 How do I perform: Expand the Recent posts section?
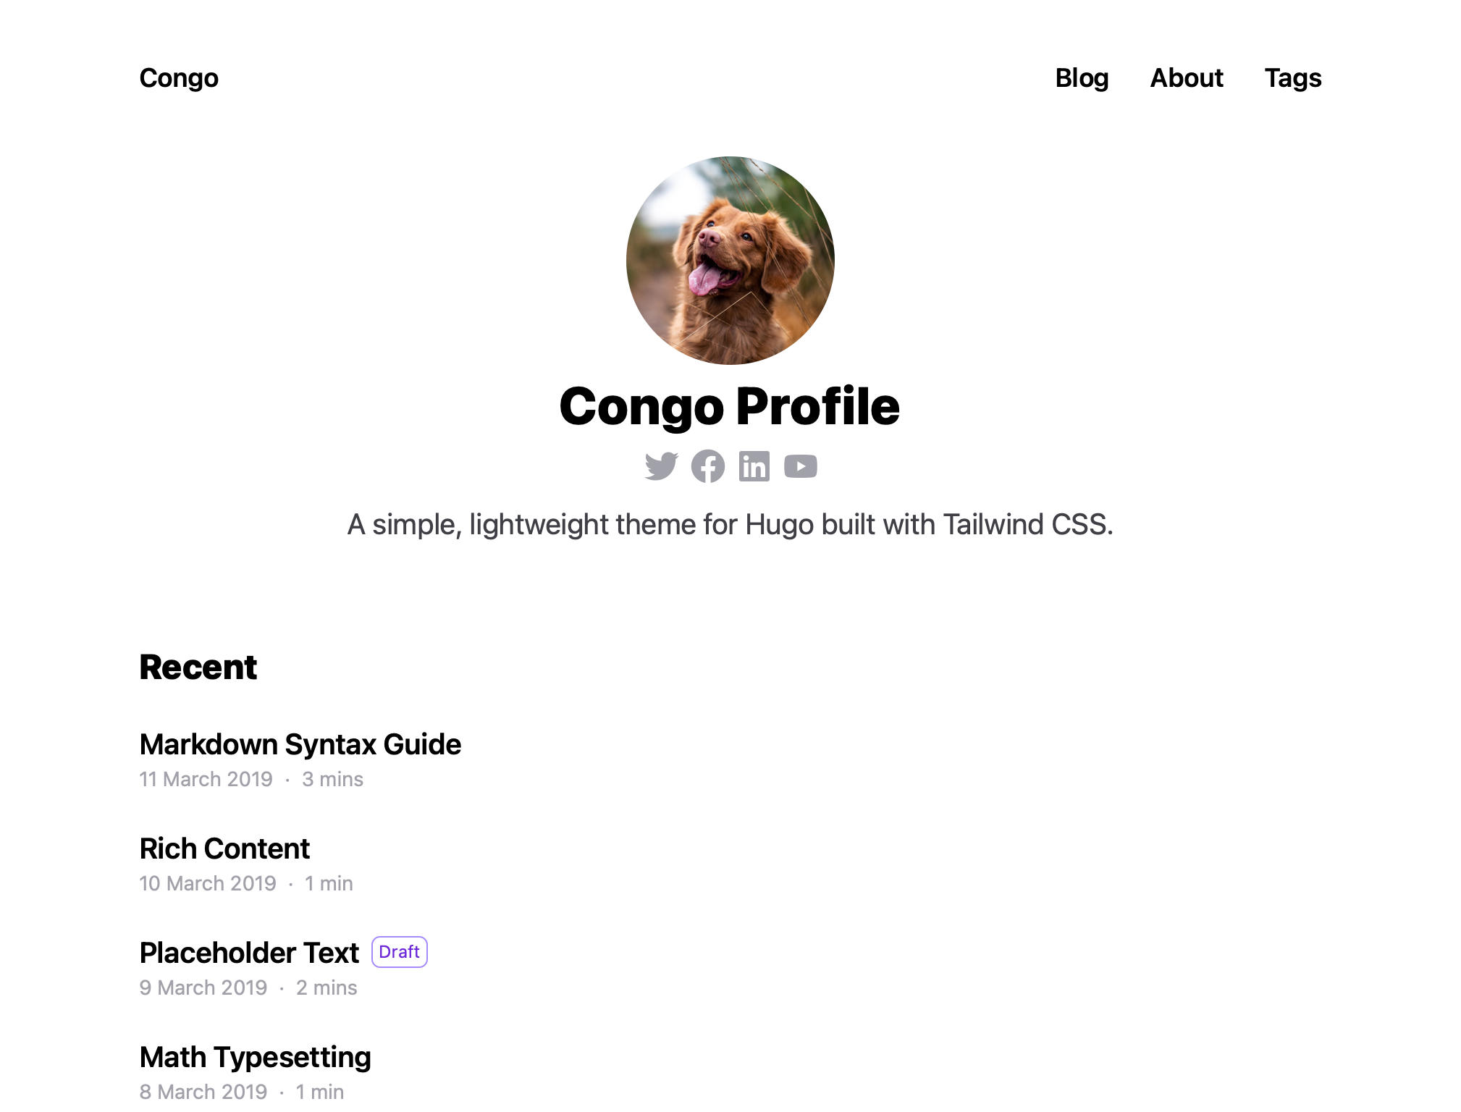[198, 666]
